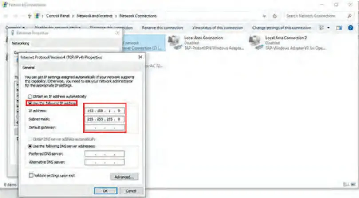Viewport: 359px width, 198px height.
Task: Click the search magnifier icon
Action: tap(349, 16)
